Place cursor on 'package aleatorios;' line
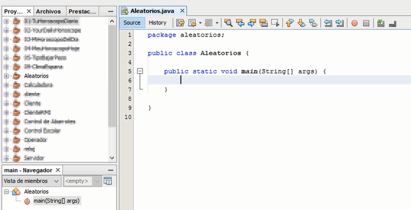The height and width of the screenshot is (210, 411). [186, 35]
